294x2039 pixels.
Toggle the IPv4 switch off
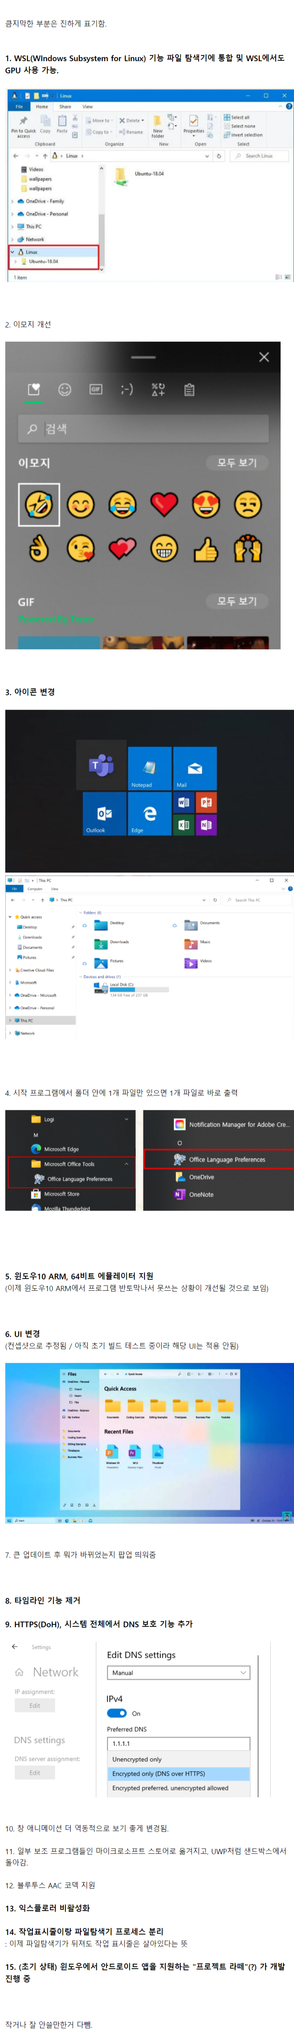117,1713
